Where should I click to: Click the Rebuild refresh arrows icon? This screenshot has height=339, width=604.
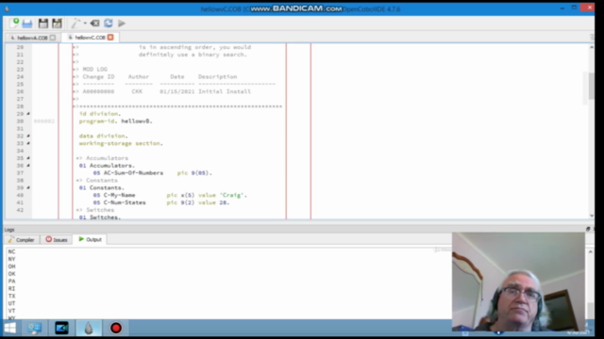pos(109,23)
